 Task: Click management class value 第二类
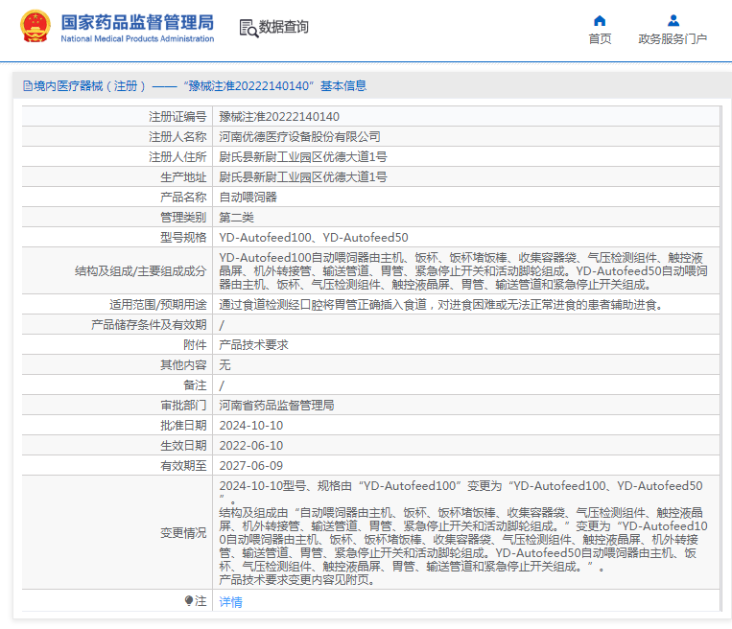236,217
